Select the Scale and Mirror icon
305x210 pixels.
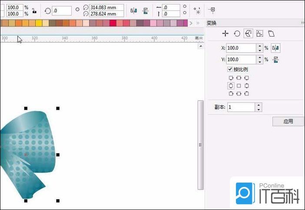pyautogui.click(x=249, y=34)
